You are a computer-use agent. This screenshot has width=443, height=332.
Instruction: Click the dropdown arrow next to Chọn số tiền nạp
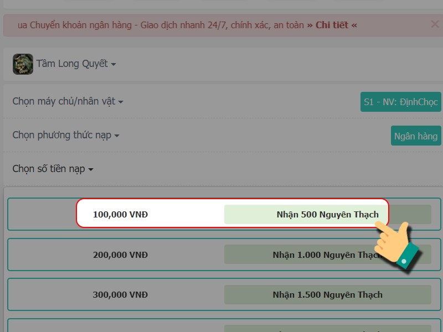91,169
